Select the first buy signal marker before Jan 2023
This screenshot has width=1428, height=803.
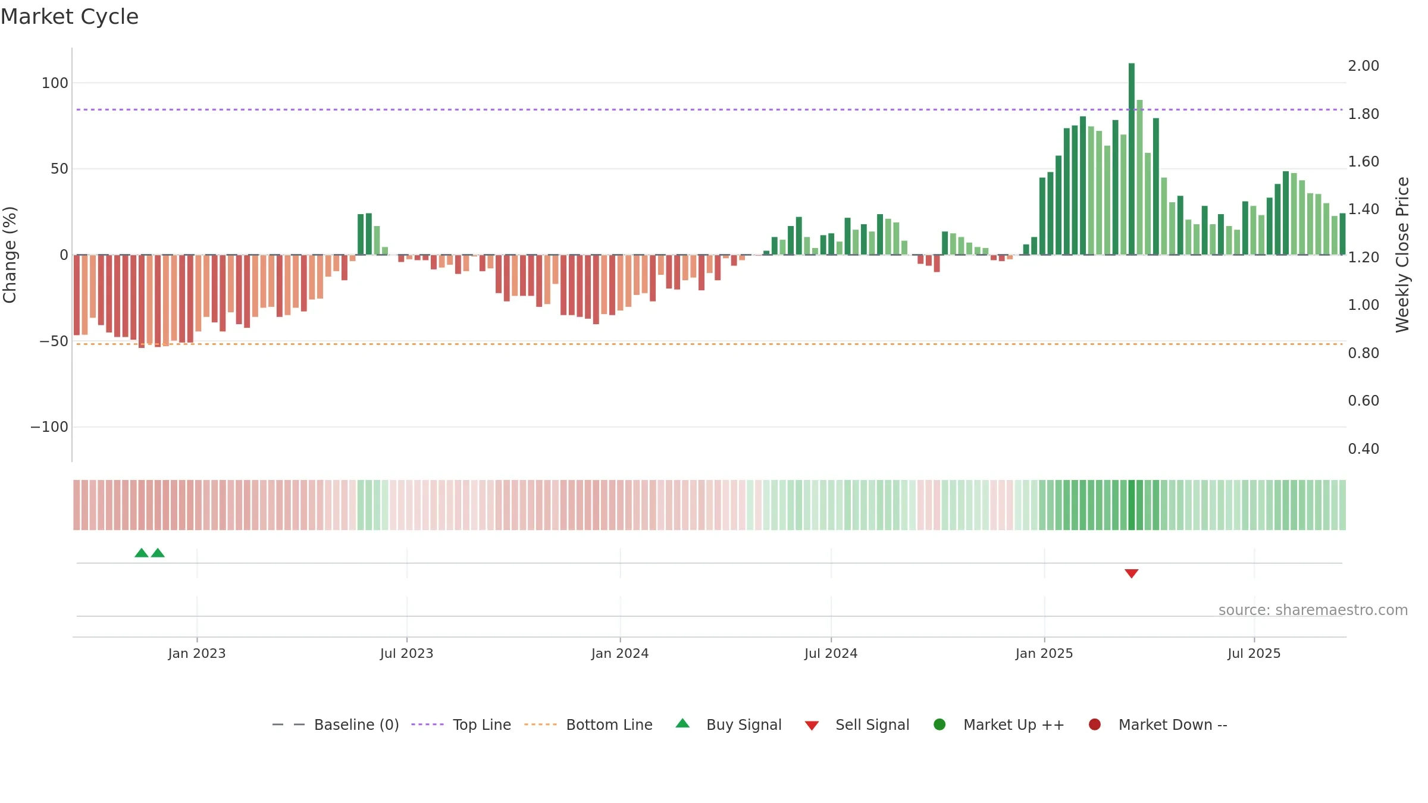pos(142,553)
